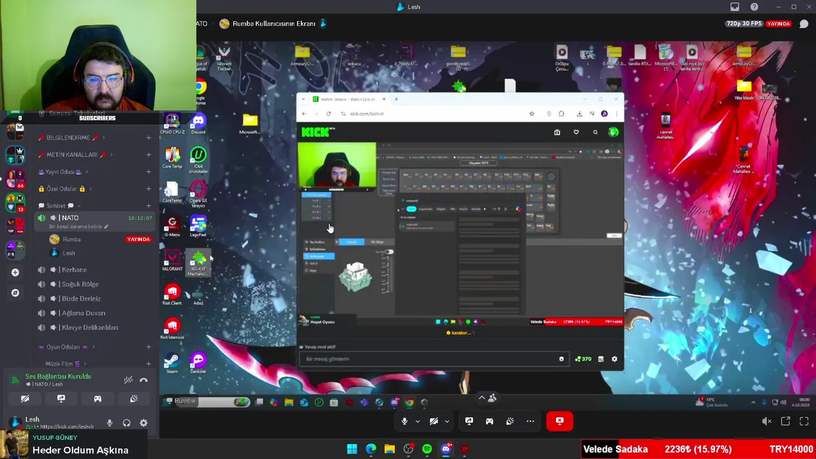The height and width of the screenshot is (459, 816).
Task: Add channel to Oyun Odaları category
Action: click(x=149, y=347)
